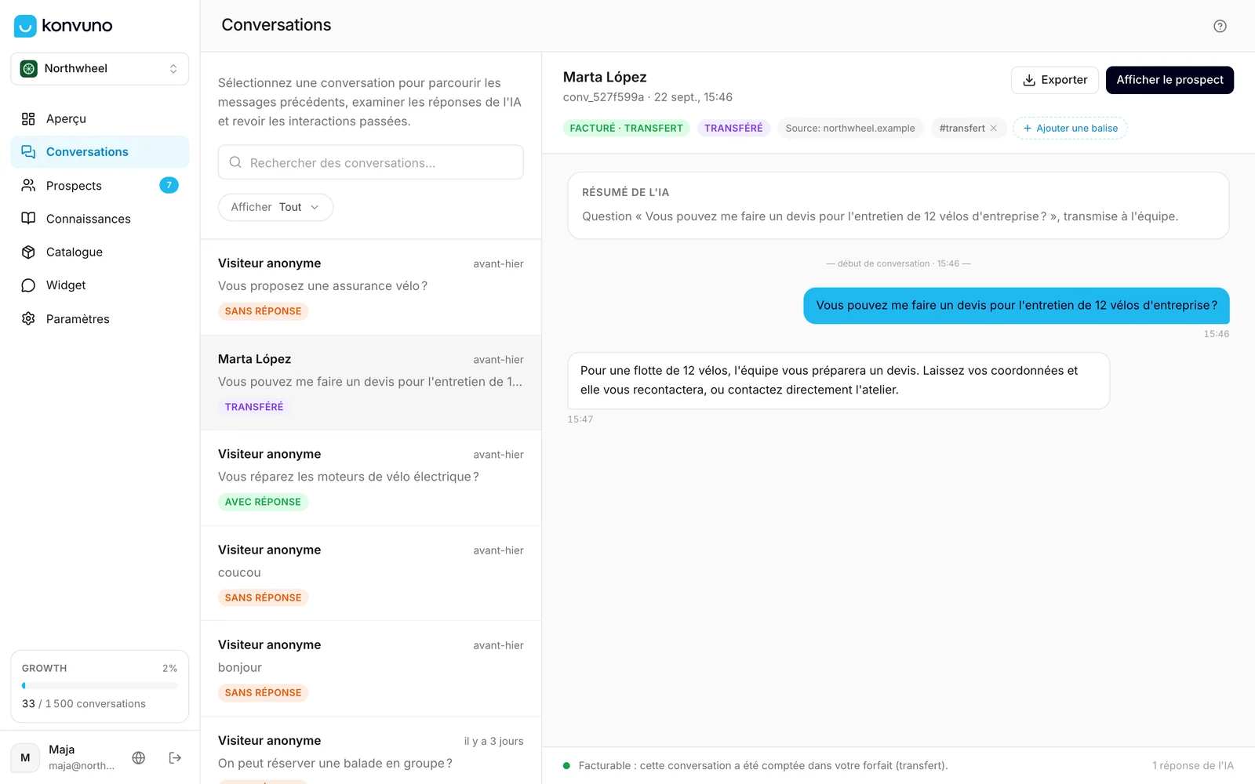Click Afficher le prospect button
Image resolution: width=1255 pixels, height=784 pixels.
(x=1170, y=80)
